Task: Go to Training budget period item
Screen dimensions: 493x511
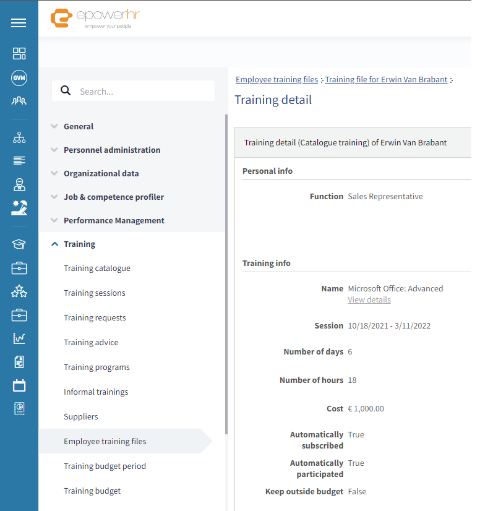Action: [105, 466]
